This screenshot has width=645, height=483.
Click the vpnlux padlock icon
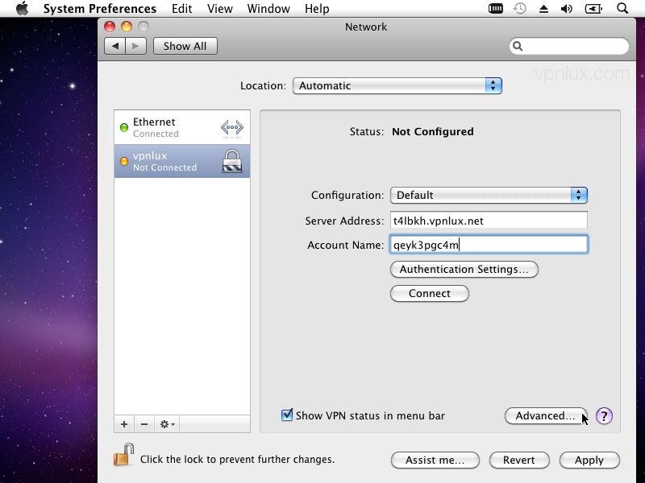click(232, 160)
